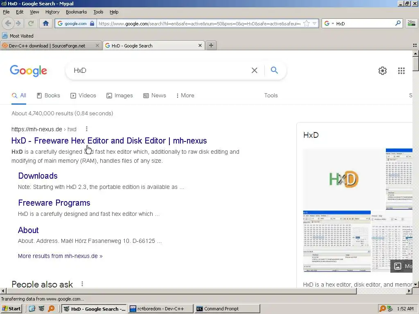Switch to the Dev-C++ download SourceForge tab

point(47,46)
